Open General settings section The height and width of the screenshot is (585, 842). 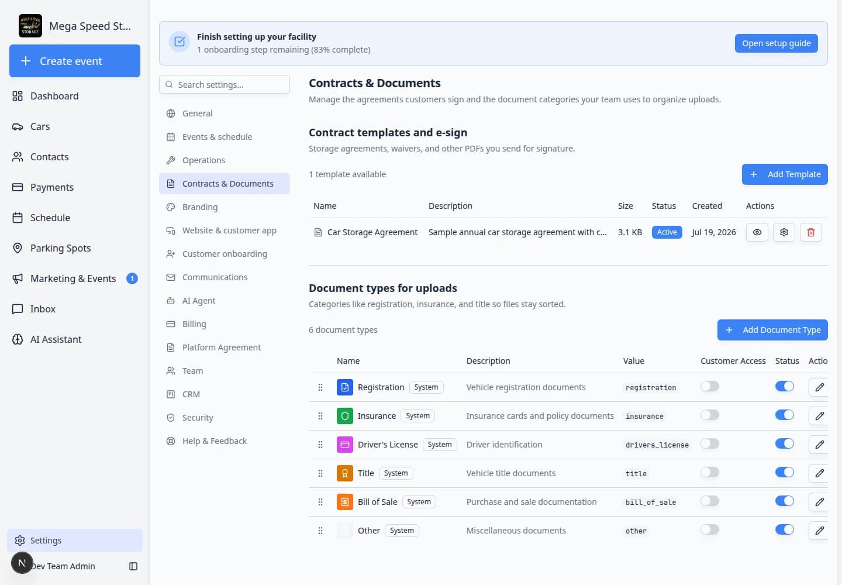coord(225,113)
